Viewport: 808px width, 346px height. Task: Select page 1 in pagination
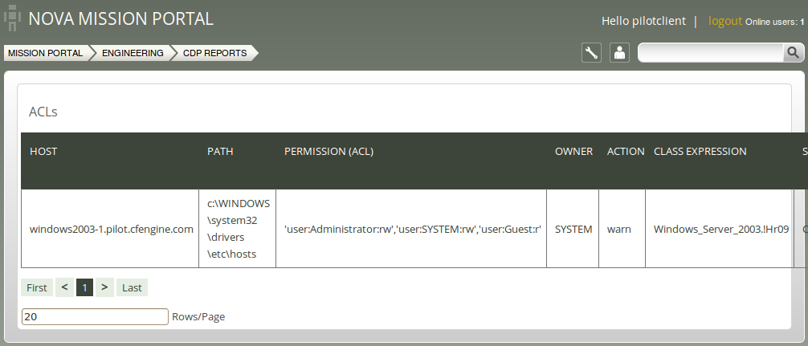click(x=84, y=288)
